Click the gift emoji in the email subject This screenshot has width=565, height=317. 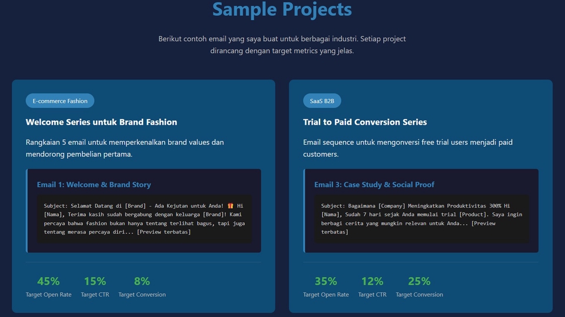230,206
